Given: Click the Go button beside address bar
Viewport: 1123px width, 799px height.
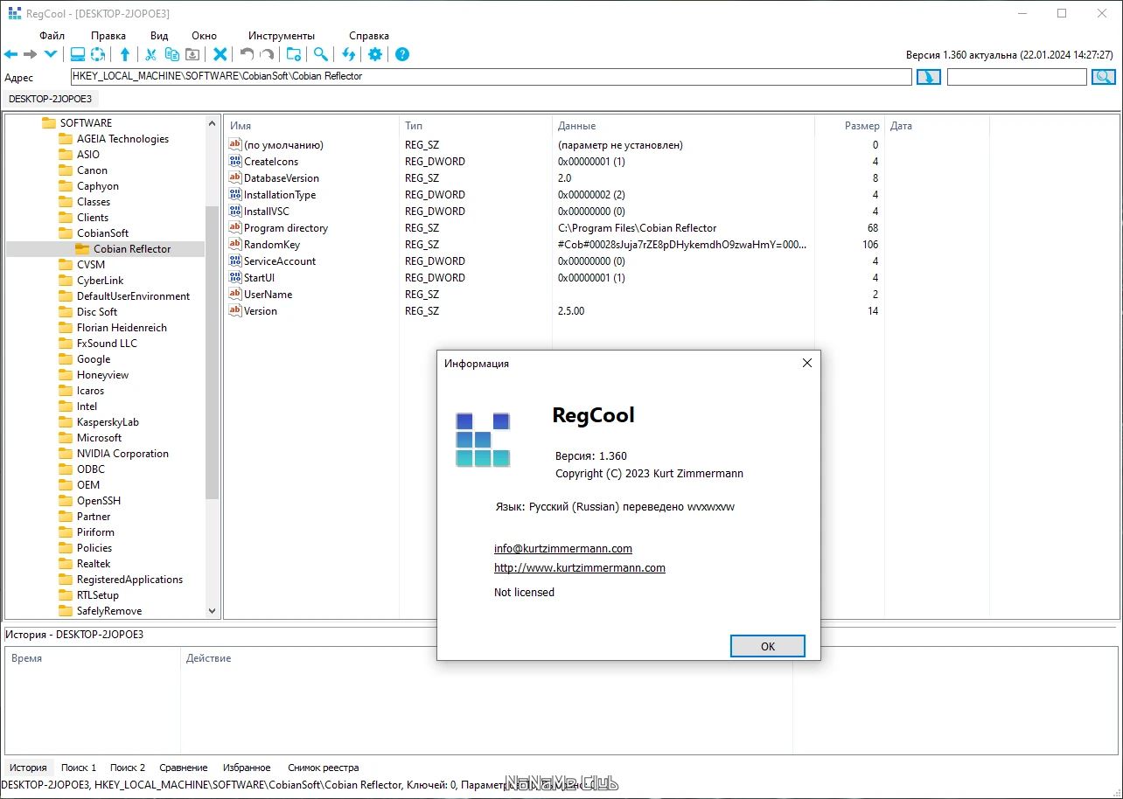Looking at the screenshot, I should 928,77.
